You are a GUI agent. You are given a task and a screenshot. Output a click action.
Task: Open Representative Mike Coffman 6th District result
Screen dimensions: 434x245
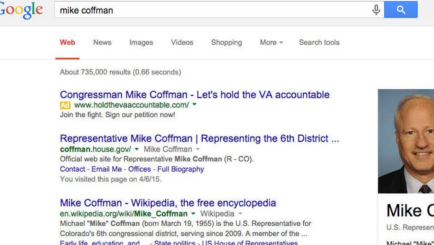coord(200,138)
